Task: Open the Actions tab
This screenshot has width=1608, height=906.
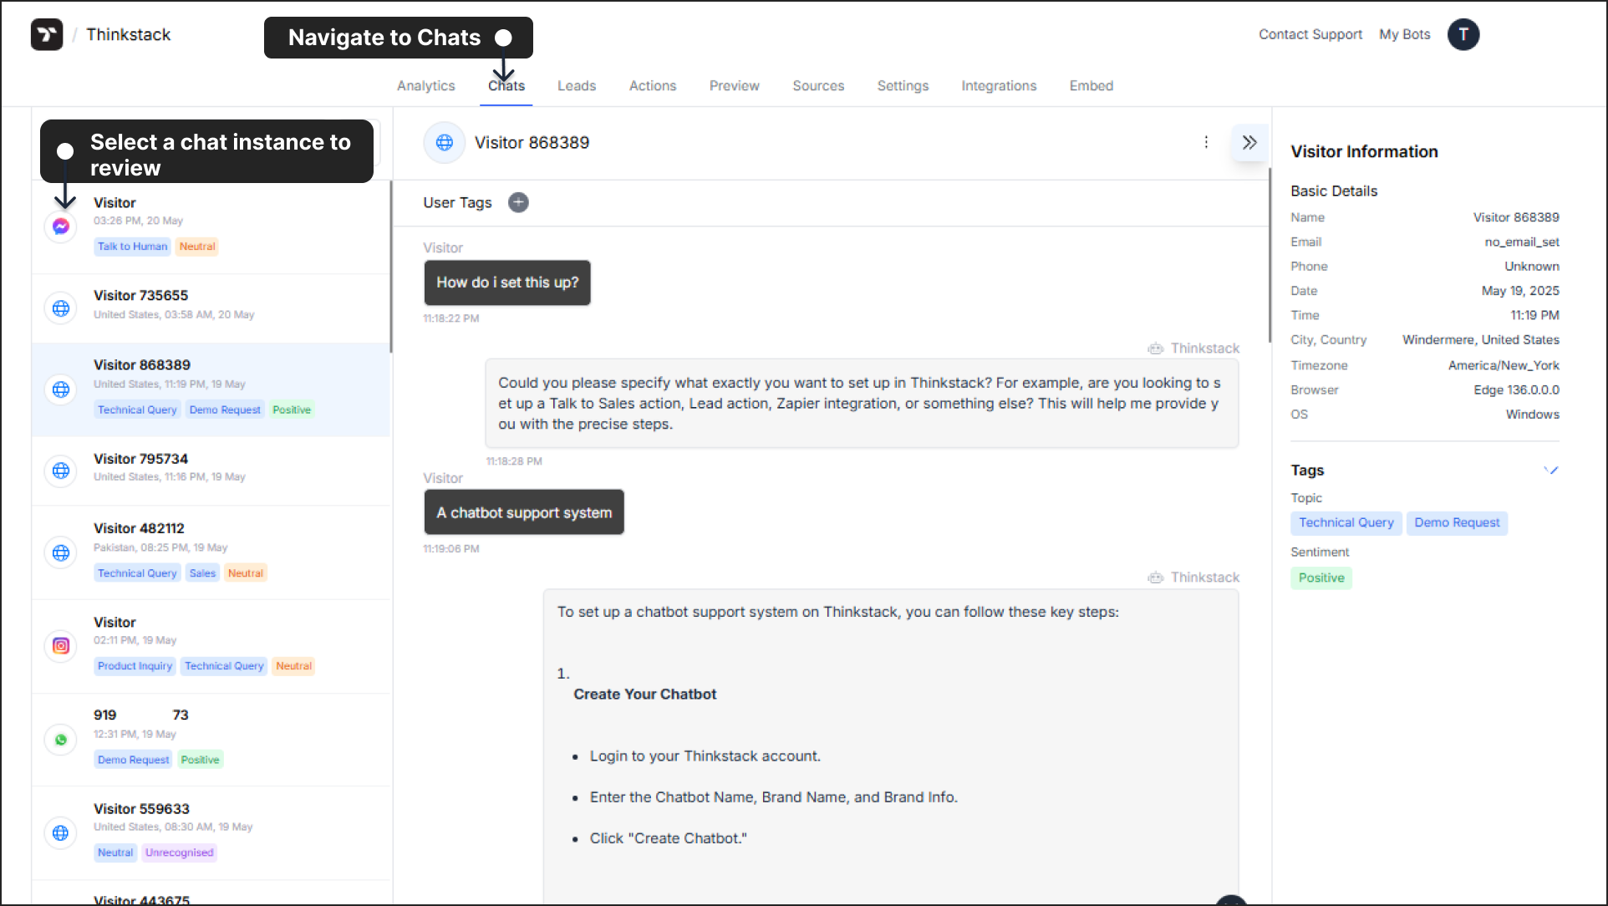Action: (653, 85)
